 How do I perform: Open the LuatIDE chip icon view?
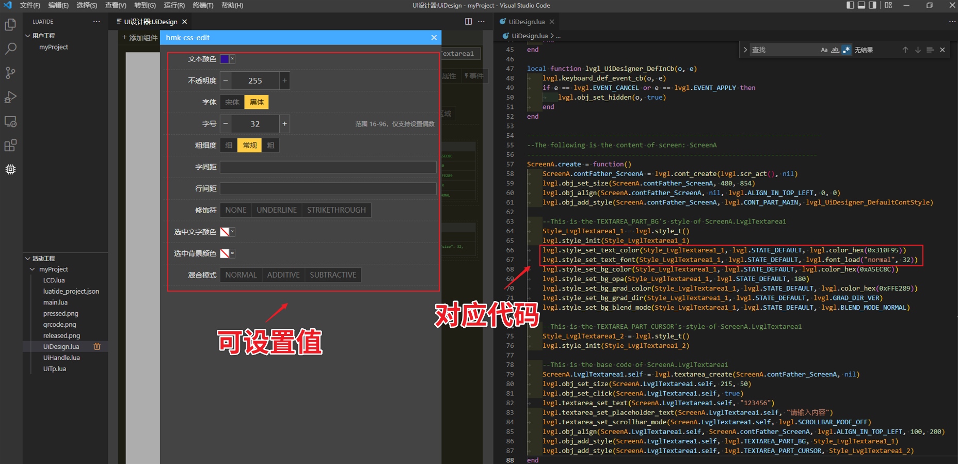click(10, 169)
